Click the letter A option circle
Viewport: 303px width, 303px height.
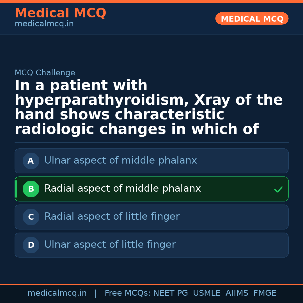31,161
